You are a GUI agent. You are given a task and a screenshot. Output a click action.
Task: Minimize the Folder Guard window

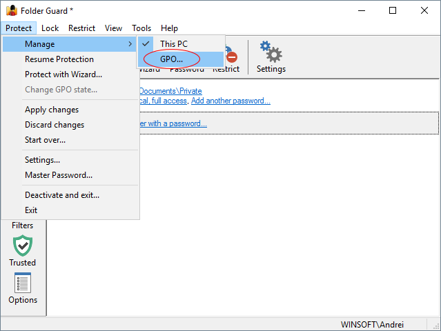[362, 10]
